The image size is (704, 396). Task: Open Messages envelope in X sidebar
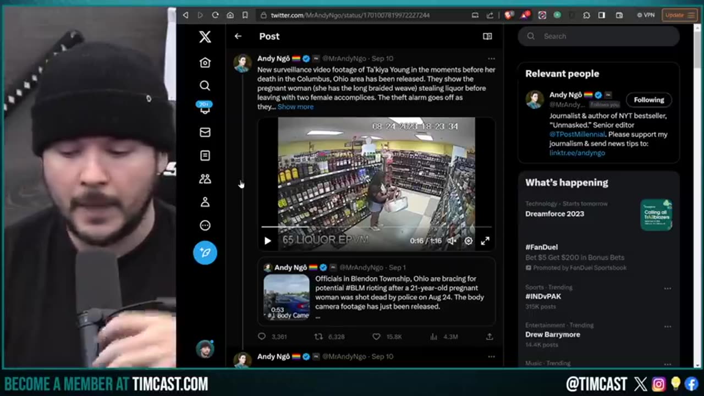click(205, 132)
